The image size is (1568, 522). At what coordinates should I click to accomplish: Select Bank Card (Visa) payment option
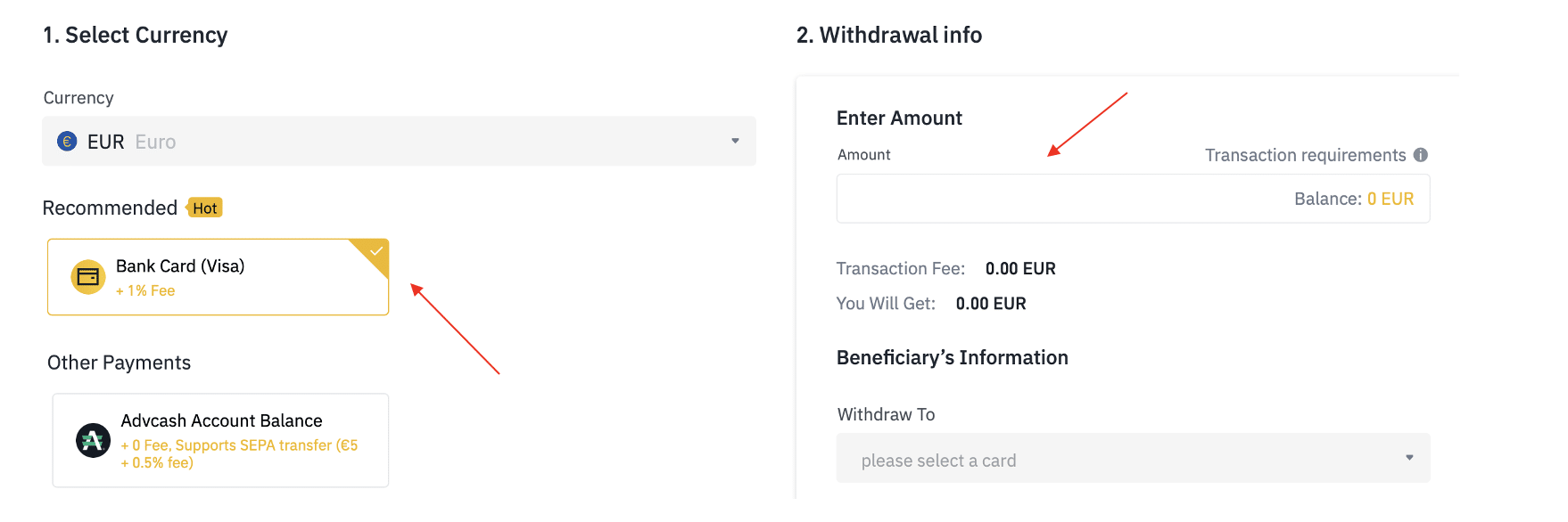[x=218, y=277]
